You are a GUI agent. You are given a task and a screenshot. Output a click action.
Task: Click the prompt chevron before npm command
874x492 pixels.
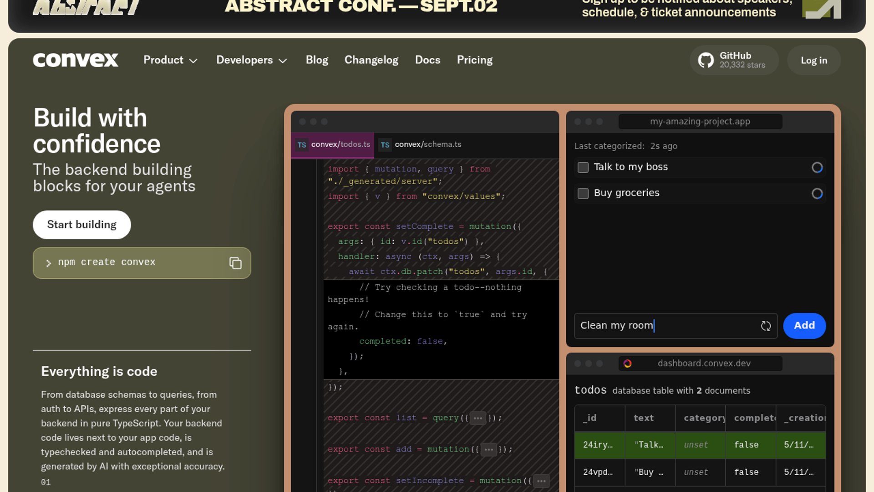tap(49, 263)
